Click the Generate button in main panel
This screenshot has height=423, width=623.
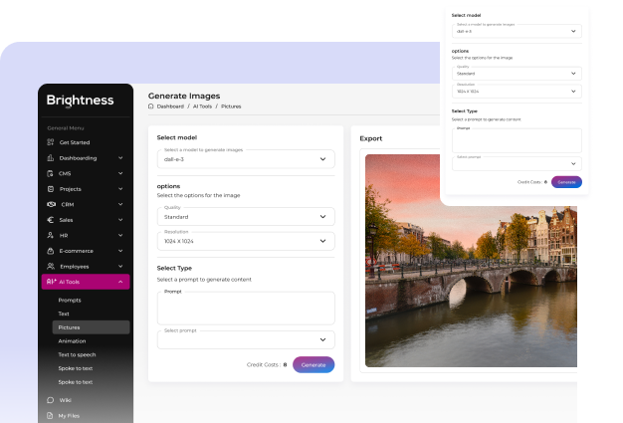[x=313, y=364]
